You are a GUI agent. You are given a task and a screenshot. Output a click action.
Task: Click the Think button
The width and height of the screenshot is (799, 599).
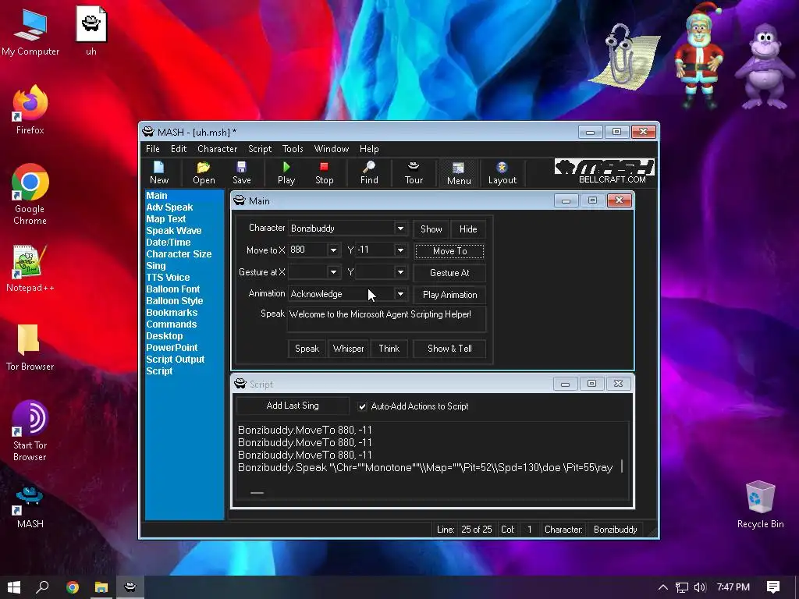coord(389,349)
